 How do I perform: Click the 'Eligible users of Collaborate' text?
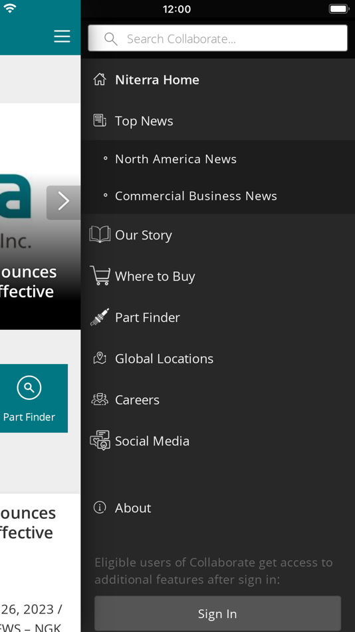213,571
